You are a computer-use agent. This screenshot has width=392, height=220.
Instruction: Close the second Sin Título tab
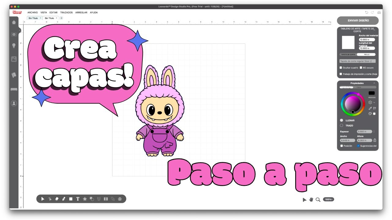(x=56, y=18)
